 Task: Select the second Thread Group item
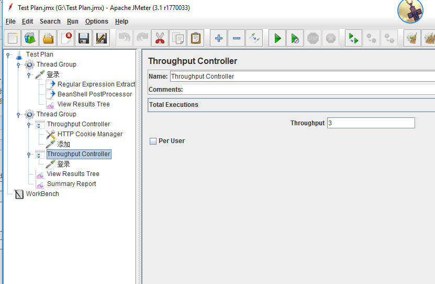pos(57,114)
